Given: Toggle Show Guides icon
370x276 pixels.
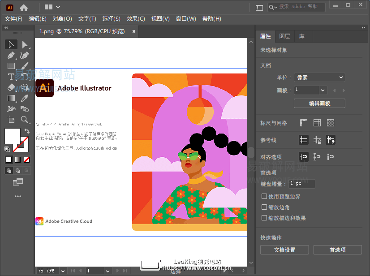Looking at the screenshot, I should tap(303, 140).
